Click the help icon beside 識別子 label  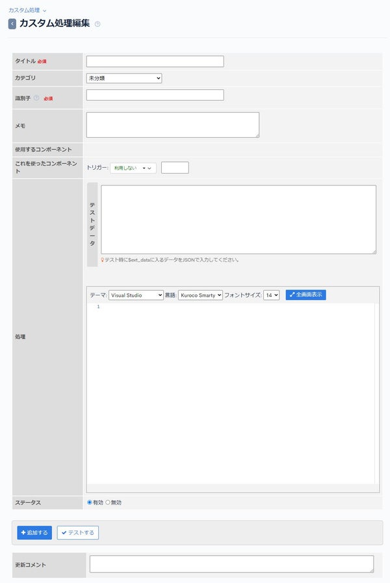pos(36,98)
